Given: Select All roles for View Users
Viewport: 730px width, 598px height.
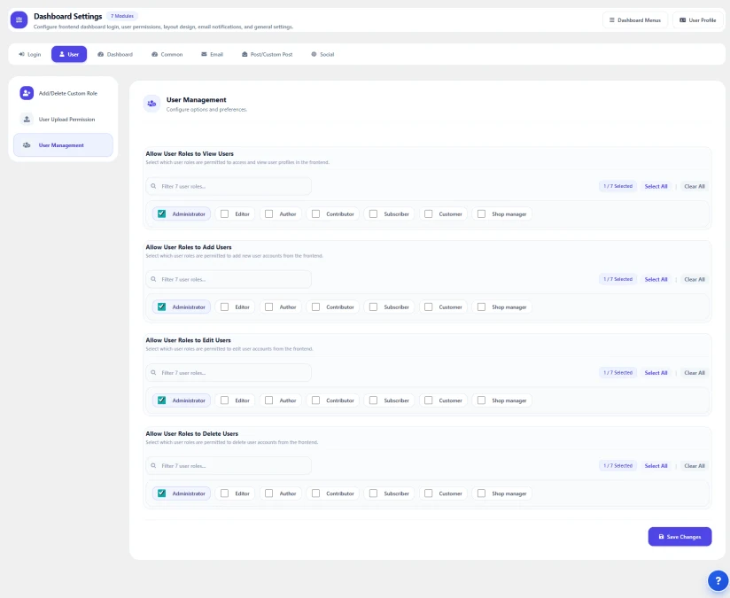Looking at the screenshot, I should click(x=656, y=186).
